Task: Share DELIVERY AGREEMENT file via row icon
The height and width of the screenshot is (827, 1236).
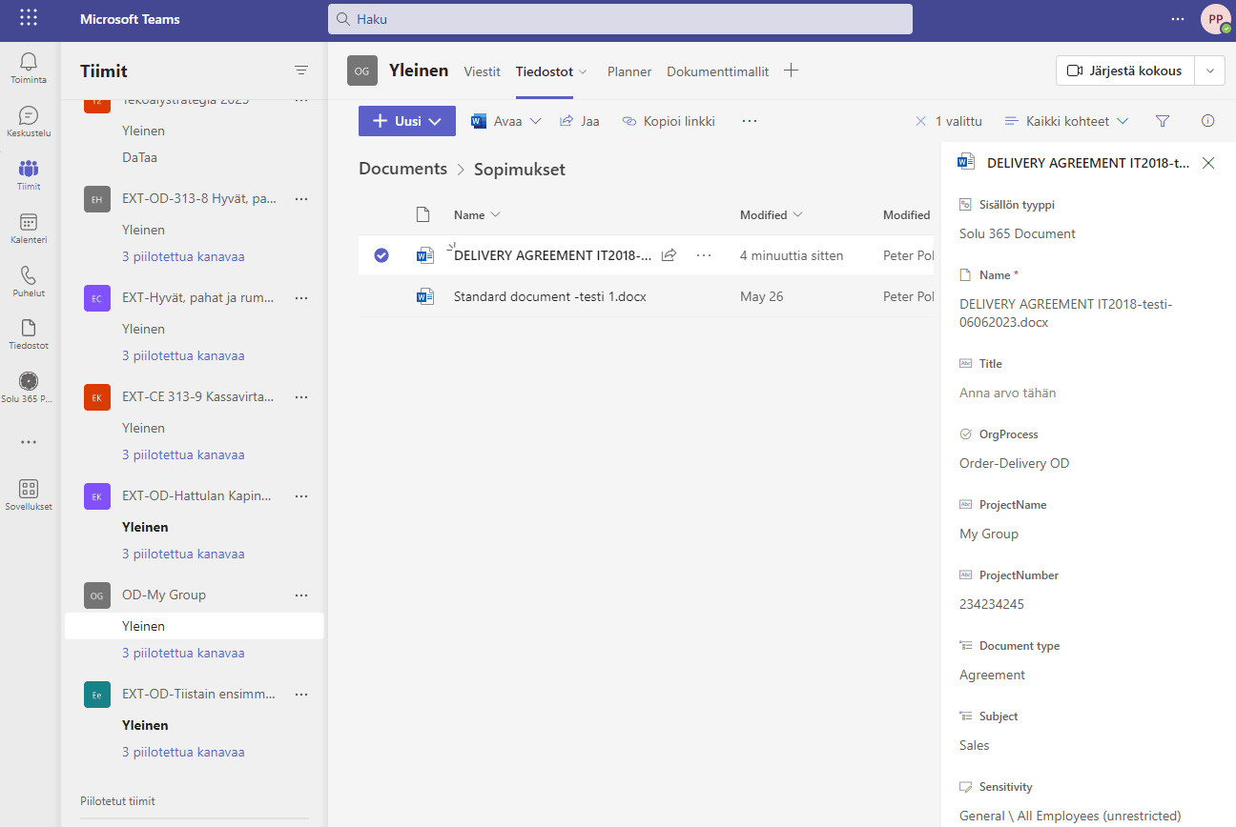Action: tap(669, 255)
